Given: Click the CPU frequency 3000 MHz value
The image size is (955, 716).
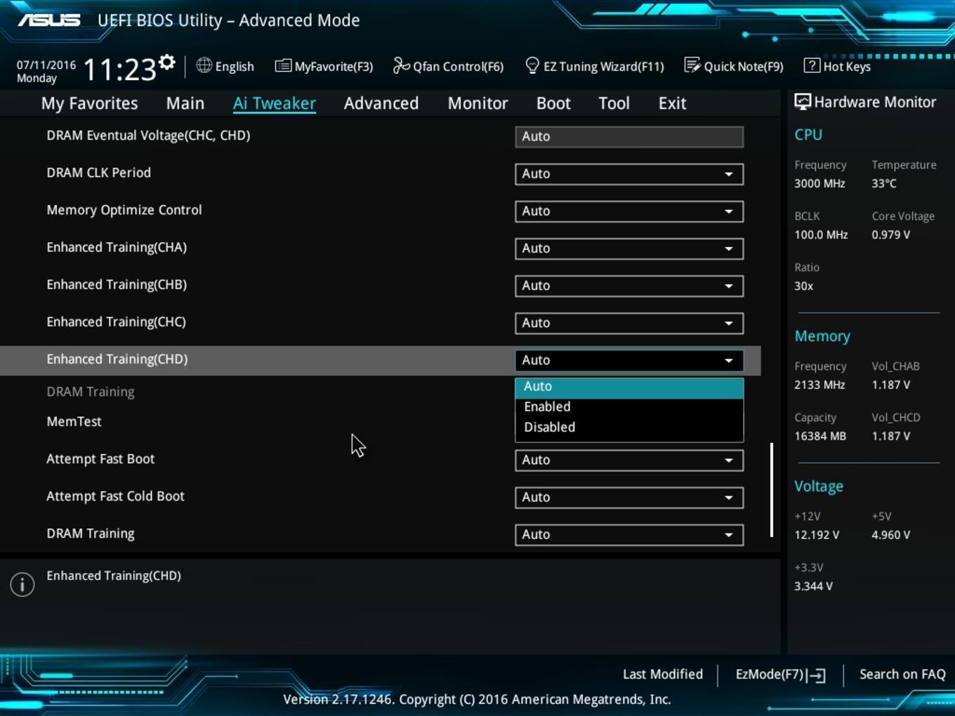Looking at the screenshot, I should (819, 183).
